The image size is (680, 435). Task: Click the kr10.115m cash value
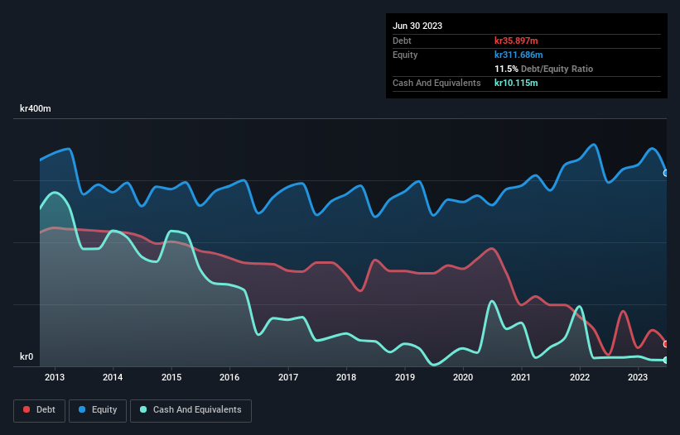[x=516, y=83]
